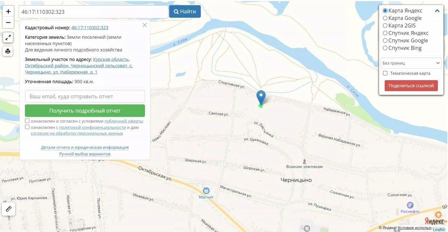Image resolution: width=448 pixels, height=232 pixels.
Task: Zoom in with the plus button
Action: click(8, 11)
